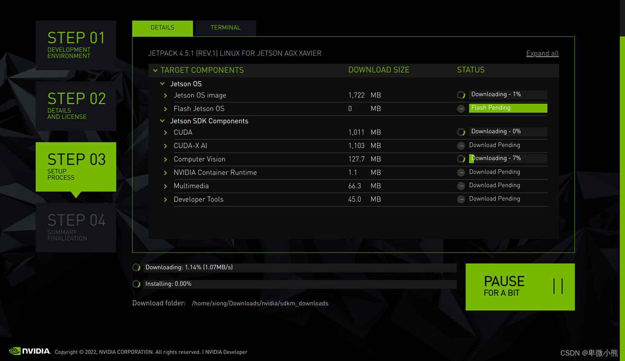Screen dimensions: 625x361
Task: Click the 1,011 MB size of CUDA
Action: coord(364,133)
